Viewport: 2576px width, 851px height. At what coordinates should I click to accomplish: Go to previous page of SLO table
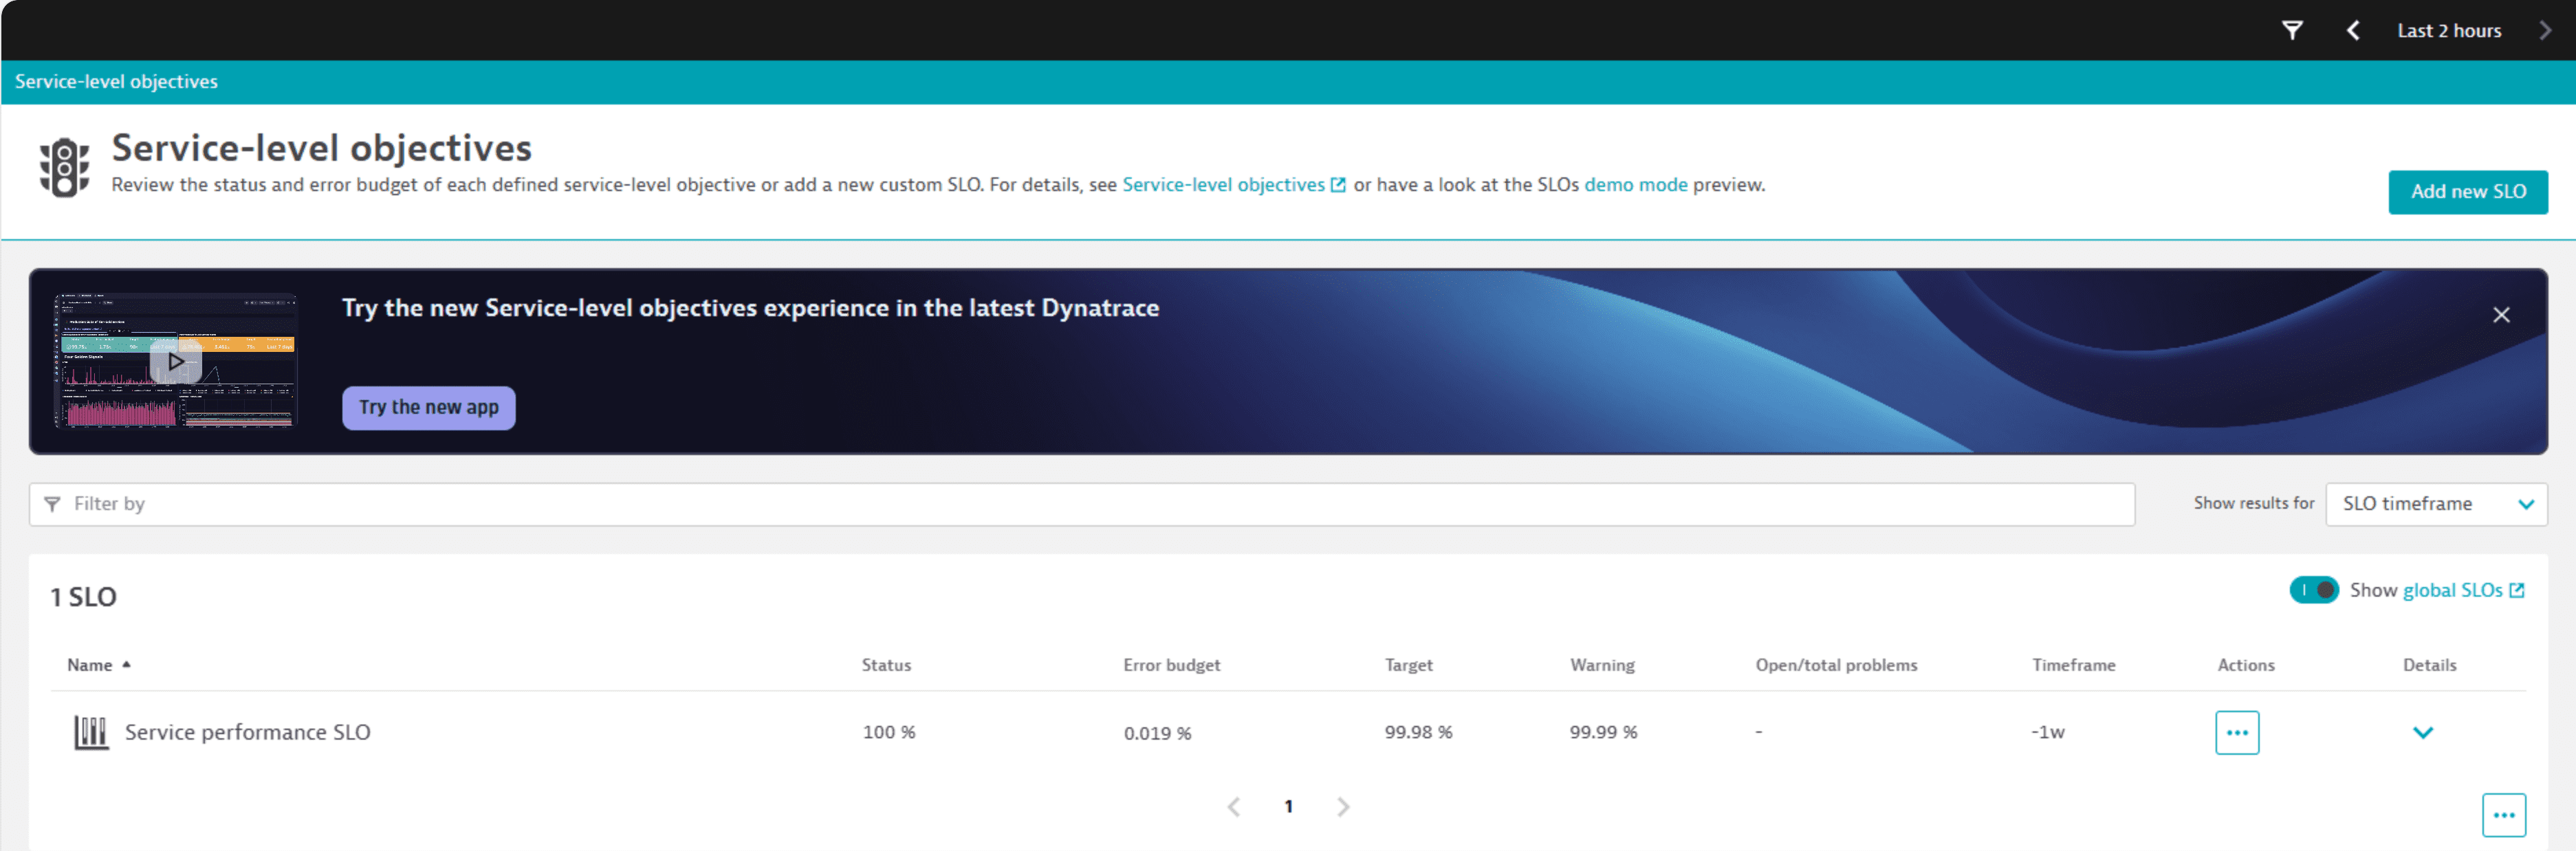tap(1234, 806)
